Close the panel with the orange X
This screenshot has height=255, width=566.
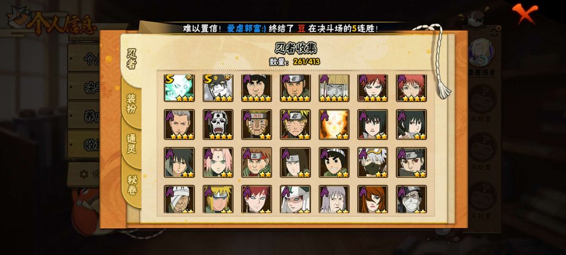(x=524, y=13)
